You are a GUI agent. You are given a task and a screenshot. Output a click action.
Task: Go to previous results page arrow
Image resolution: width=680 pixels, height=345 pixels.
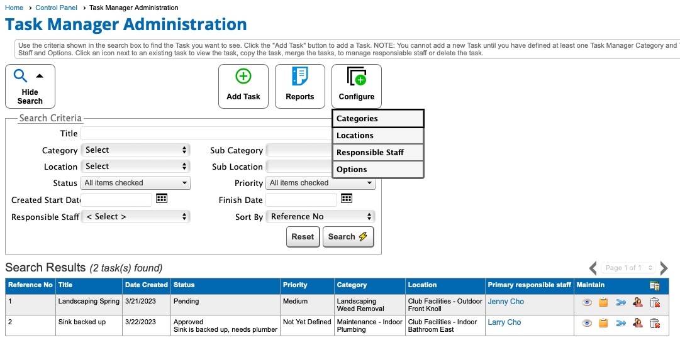pyautogui.click(x=593, y=268)
